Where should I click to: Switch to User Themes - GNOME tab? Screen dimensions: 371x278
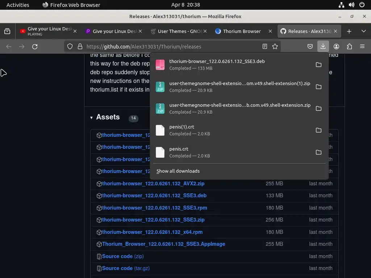pyautogui.click(x=179, y=31)
